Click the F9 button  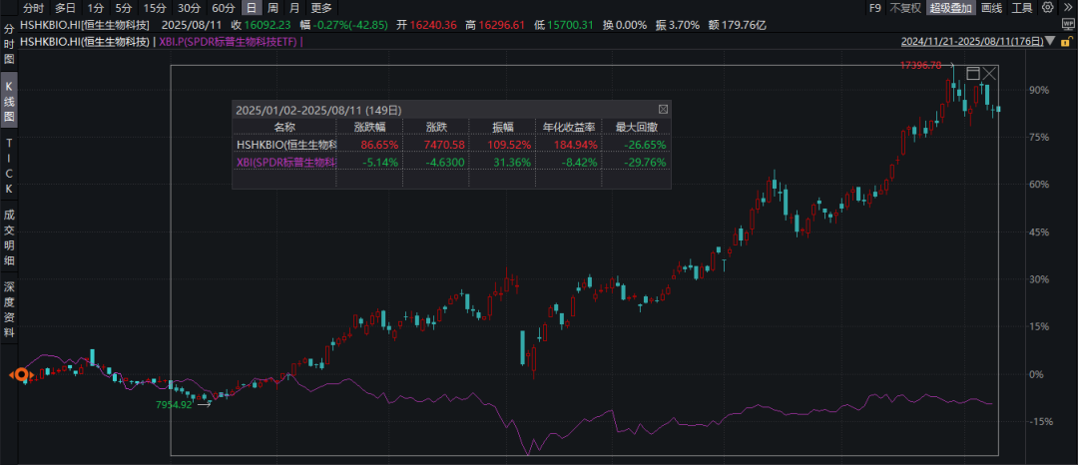(x=874, y=8)
